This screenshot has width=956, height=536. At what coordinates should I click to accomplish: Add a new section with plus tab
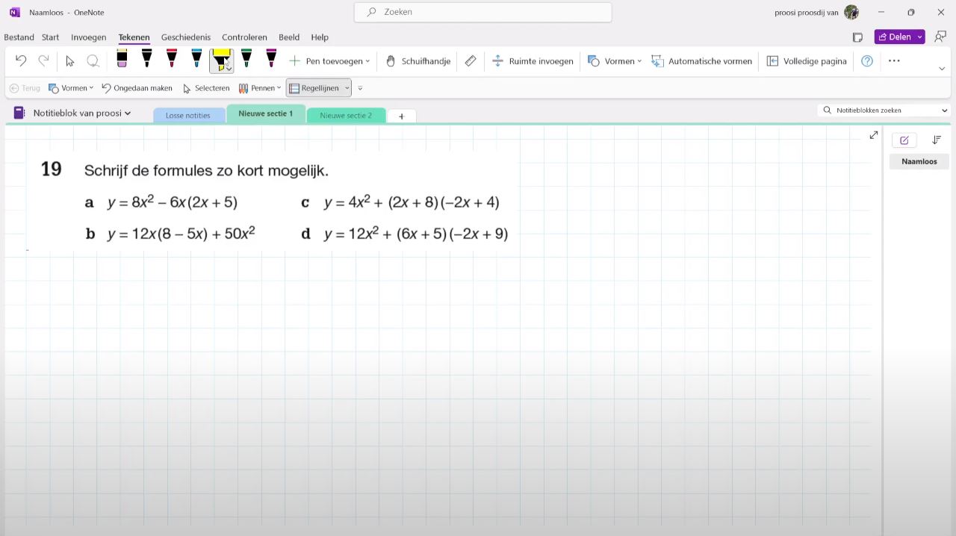pos(401,116)
